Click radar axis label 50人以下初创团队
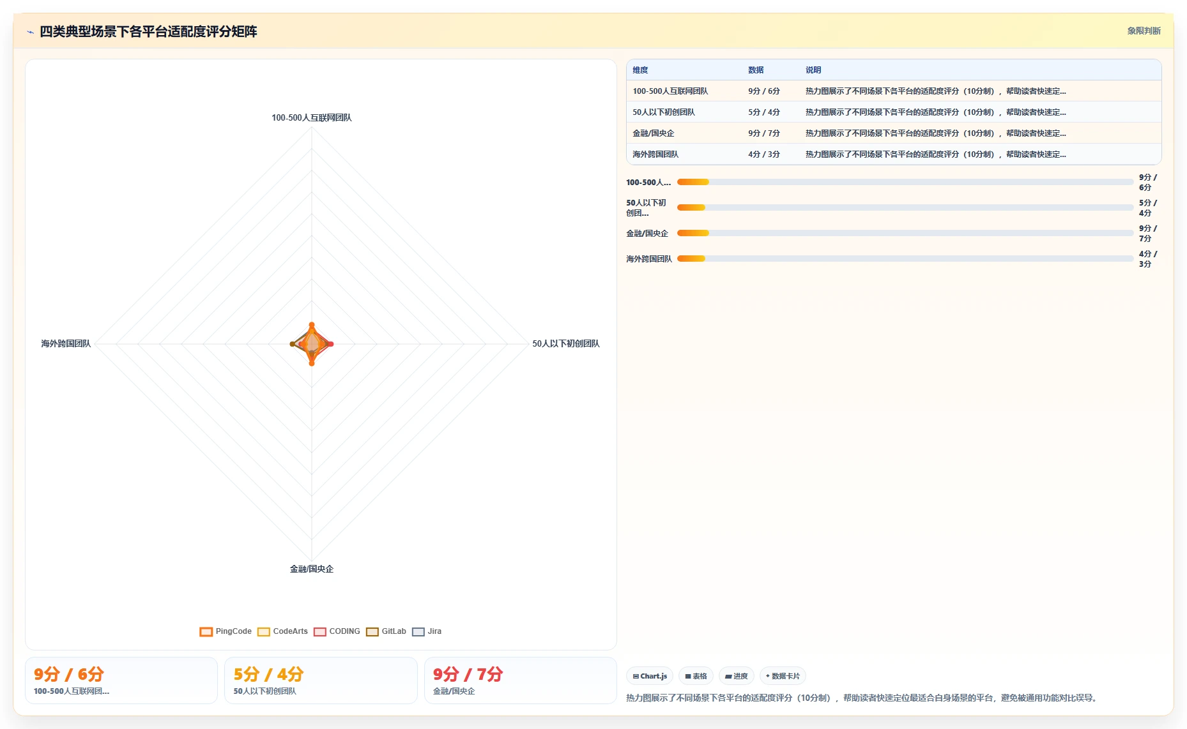The width and height of the screenshot is (1187, 729). tap(566, 344)
